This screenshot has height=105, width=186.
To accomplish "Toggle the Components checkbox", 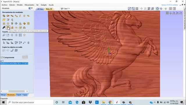I will point(2,57).
